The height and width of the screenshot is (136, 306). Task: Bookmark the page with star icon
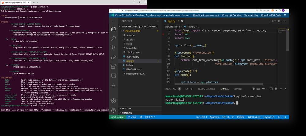click(x=269, y=10)
